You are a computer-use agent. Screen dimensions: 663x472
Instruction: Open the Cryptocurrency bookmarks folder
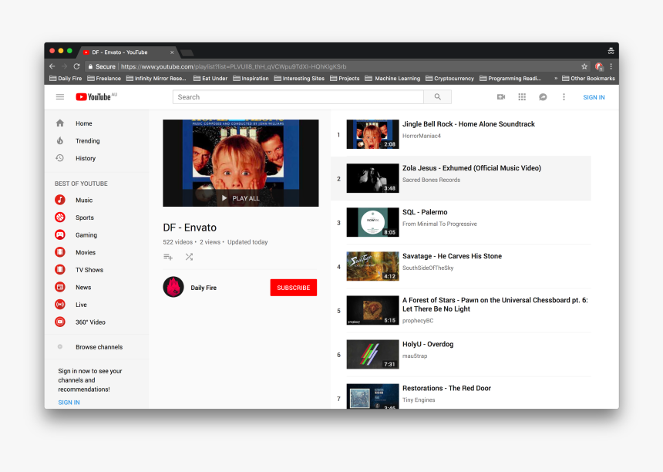tap(450, 78)
